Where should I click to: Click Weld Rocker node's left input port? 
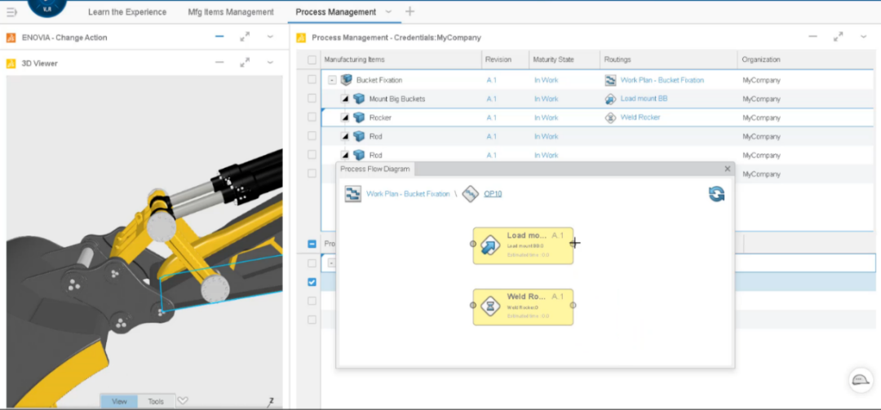click(x=473, y=305)
